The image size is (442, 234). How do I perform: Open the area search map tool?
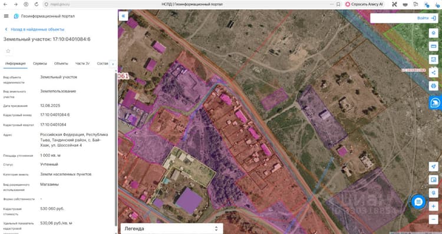(433, 59)
